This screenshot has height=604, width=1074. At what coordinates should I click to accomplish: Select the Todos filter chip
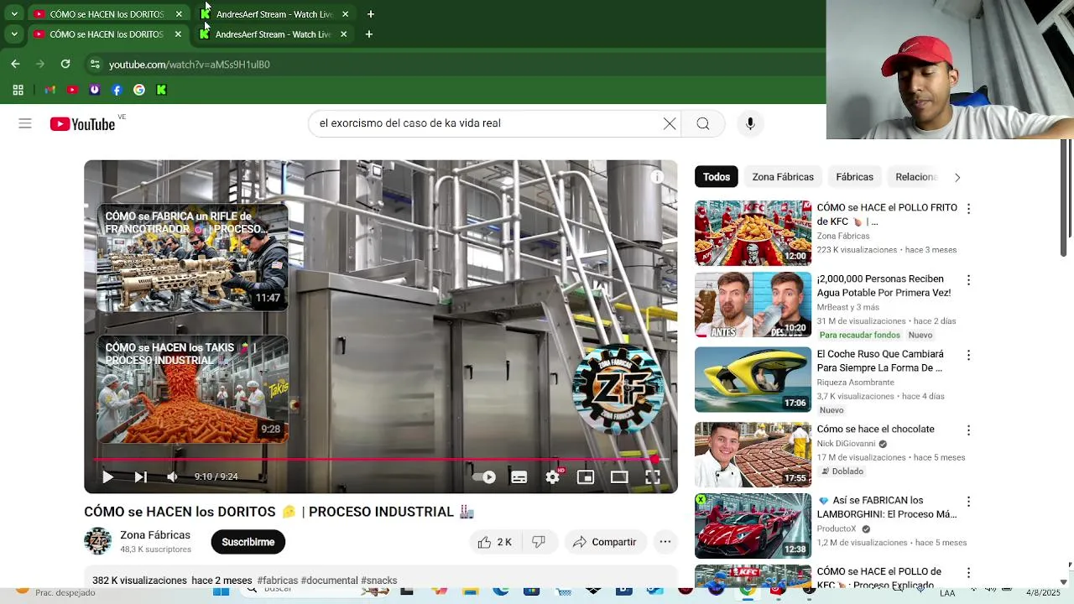(x=717, y=177)
